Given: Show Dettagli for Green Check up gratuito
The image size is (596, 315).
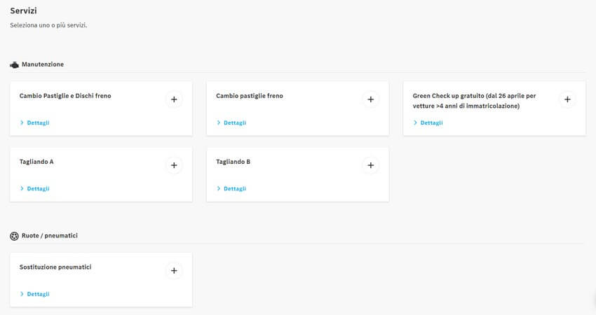Looking at the screenshot, I should pos(431,122).
